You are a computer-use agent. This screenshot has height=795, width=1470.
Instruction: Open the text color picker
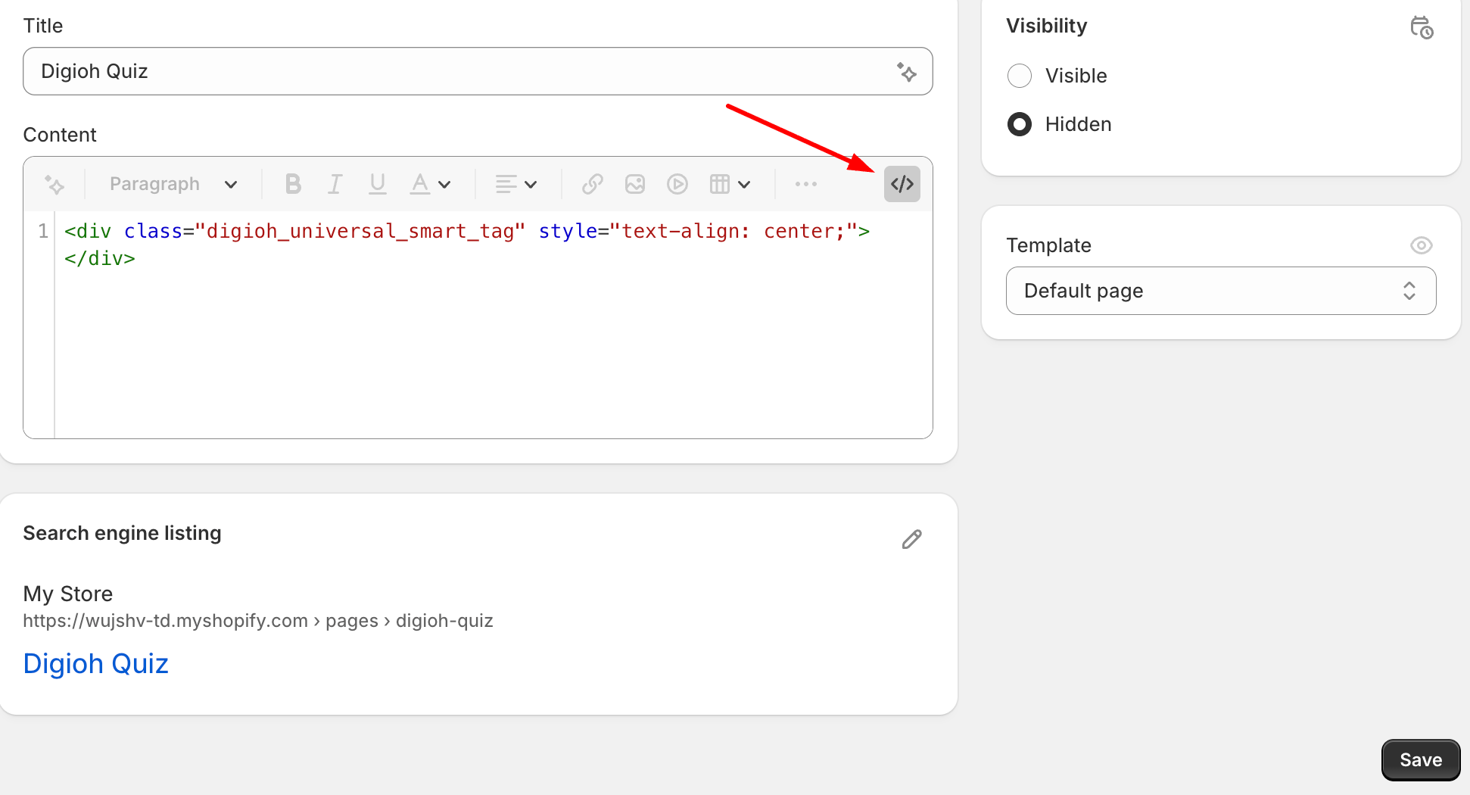[x=429, y=183]
